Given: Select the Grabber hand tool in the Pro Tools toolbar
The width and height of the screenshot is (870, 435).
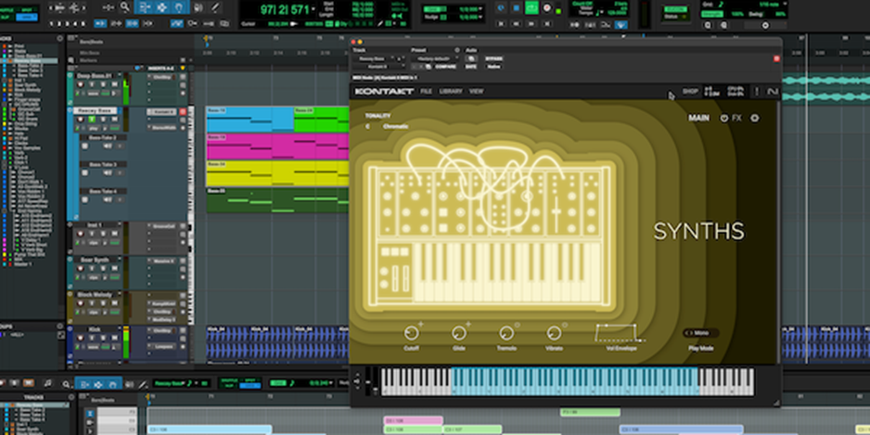Looking at the screenshot, I should tap(180, 7).
